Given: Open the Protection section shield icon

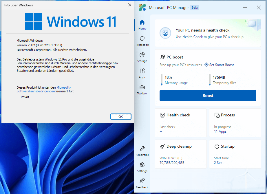Looking at the screenshot, I should point(142,39).
